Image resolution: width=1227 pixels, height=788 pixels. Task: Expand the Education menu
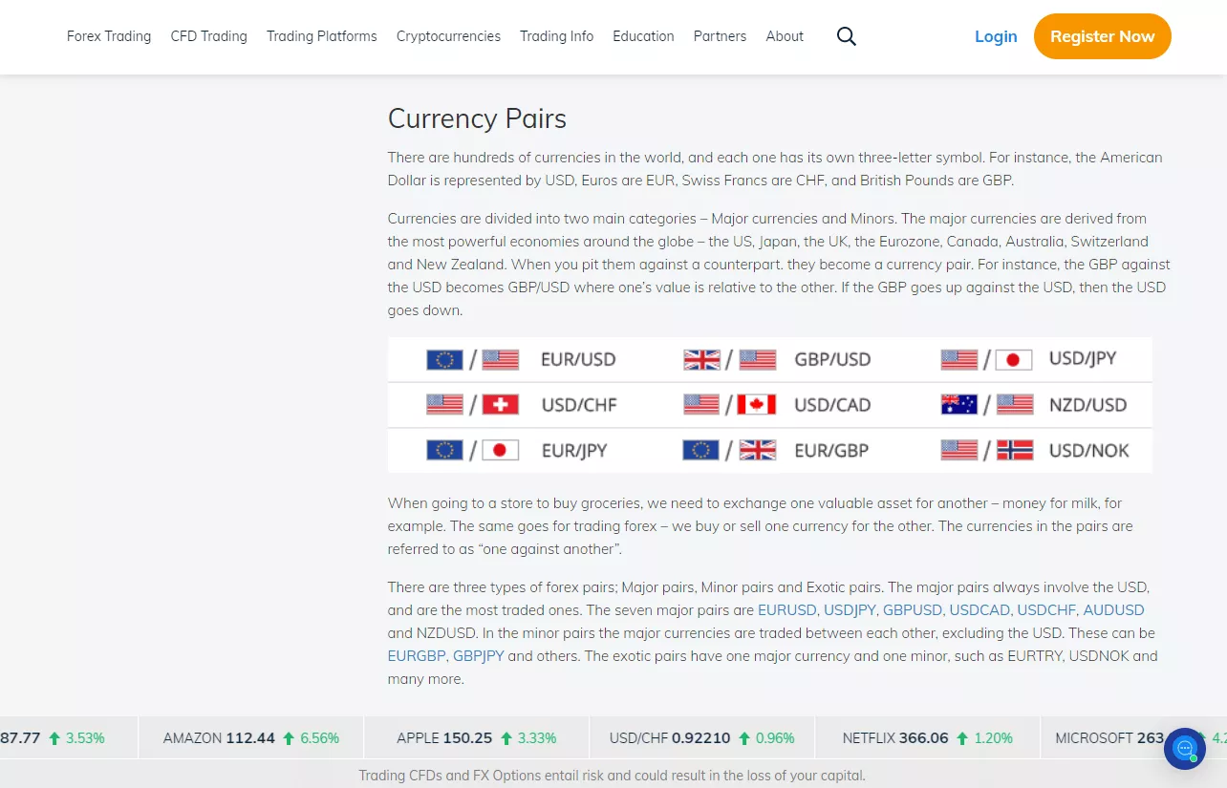643,36
